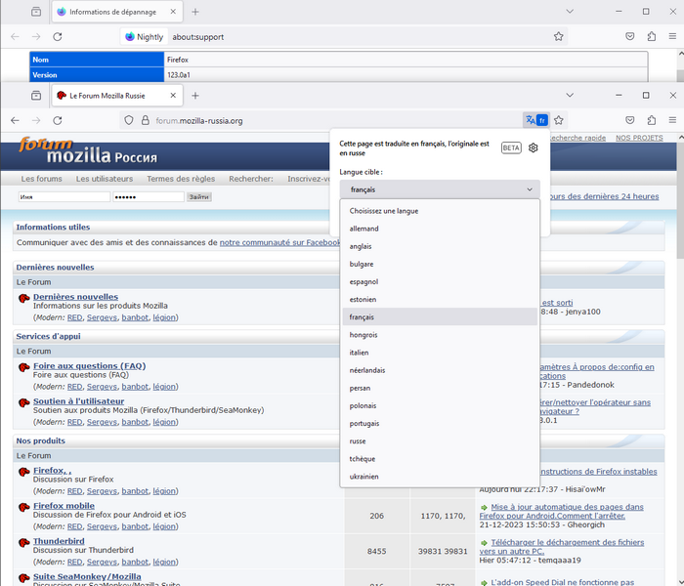The image size is (684, 586).
Task: Open the Les utilisateurs navigation link
Action: 105,179
